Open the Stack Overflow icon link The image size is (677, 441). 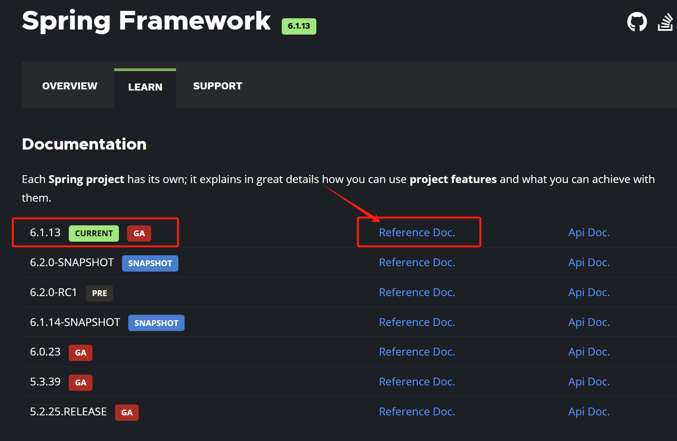pos(665,22)
